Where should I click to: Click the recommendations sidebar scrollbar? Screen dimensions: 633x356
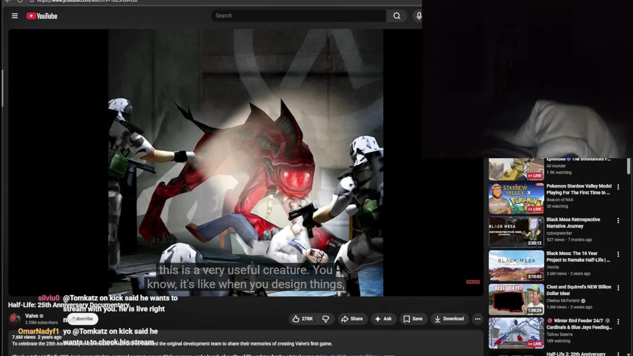(629, 166)
